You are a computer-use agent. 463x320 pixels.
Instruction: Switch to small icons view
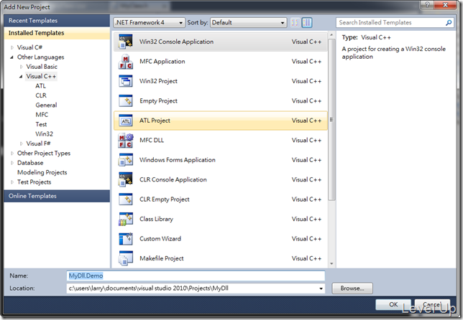(x=295, y=22)
